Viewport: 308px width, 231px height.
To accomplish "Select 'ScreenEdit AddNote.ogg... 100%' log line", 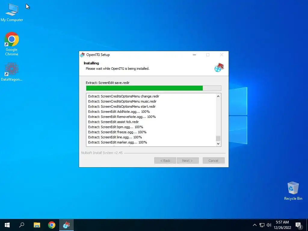I will pos(119,112).
